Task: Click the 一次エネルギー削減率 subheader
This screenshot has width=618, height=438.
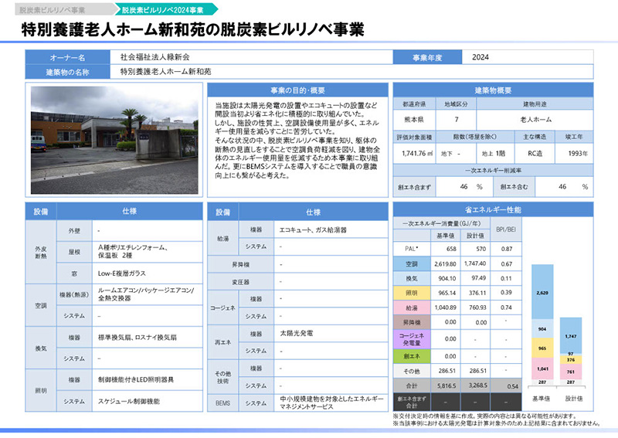Action: point(493,170)
